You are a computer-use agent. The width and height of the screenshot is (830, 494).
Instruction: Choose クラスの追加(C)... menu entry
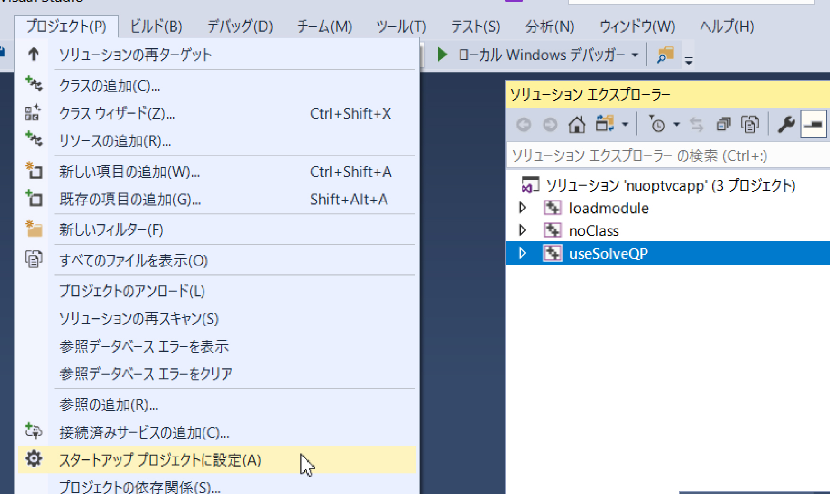(217, 86)
